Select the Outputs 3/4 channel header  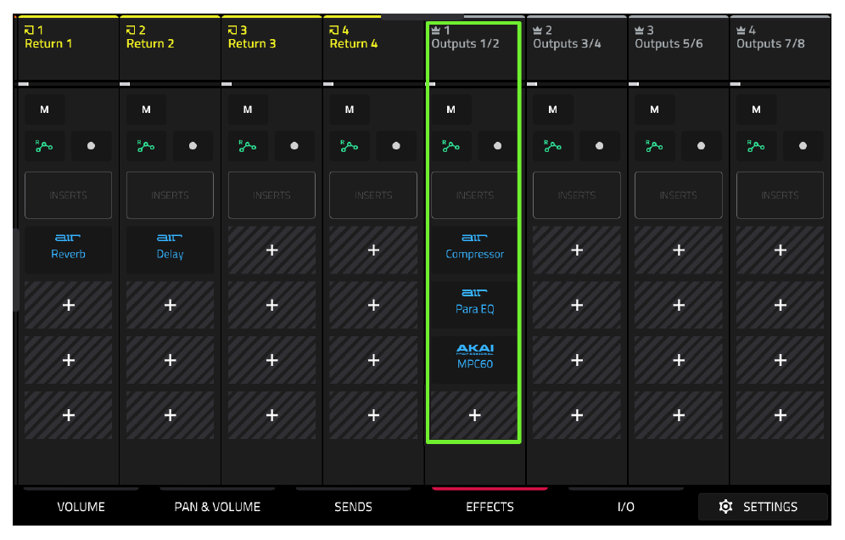[x=577, y=48]
